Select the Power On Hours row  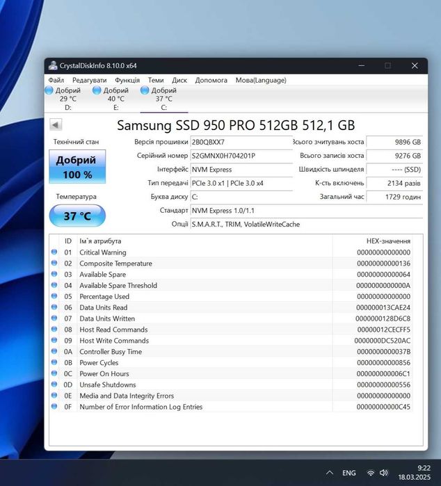click(x=232, y=374)
